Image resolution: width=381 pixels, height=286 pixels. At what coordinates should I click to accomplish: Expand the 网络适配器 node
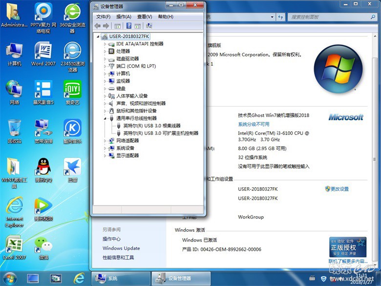pyautogui.click(x=105, y=141)
